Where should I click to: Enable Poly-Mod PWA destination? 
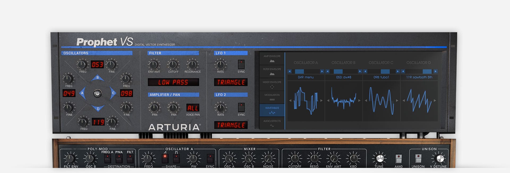point(119,158)
